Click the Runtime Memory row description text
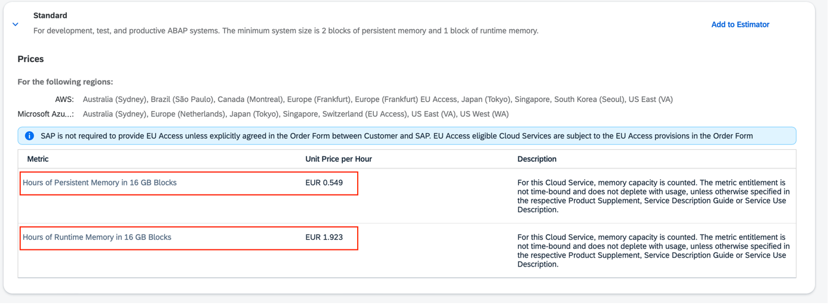 (653, 251)
